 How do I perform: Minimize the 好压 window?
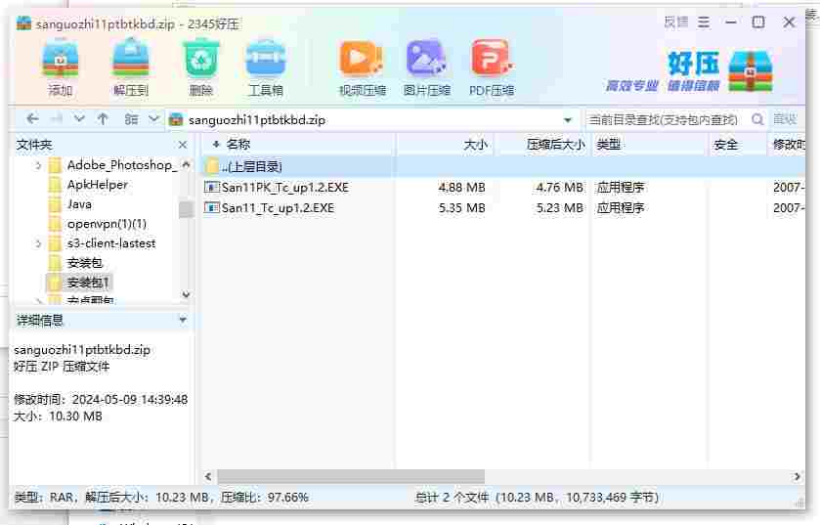(731, 22)
